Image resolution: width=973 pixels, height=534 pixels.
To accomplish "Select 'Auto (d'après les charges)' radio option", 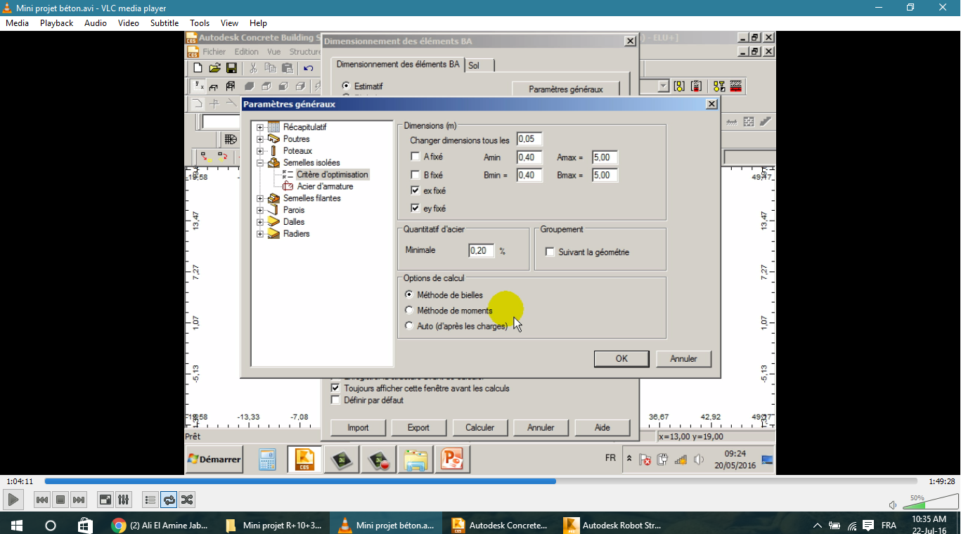I will (409, 326).
